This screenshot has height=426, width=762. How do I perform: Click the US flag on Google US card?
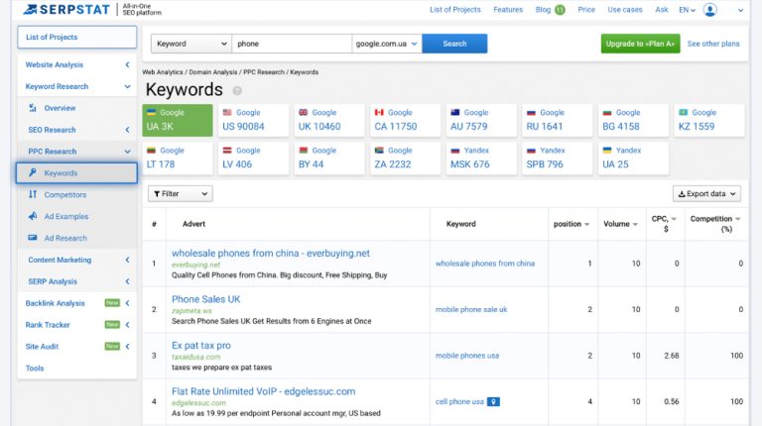click(227, 112)
